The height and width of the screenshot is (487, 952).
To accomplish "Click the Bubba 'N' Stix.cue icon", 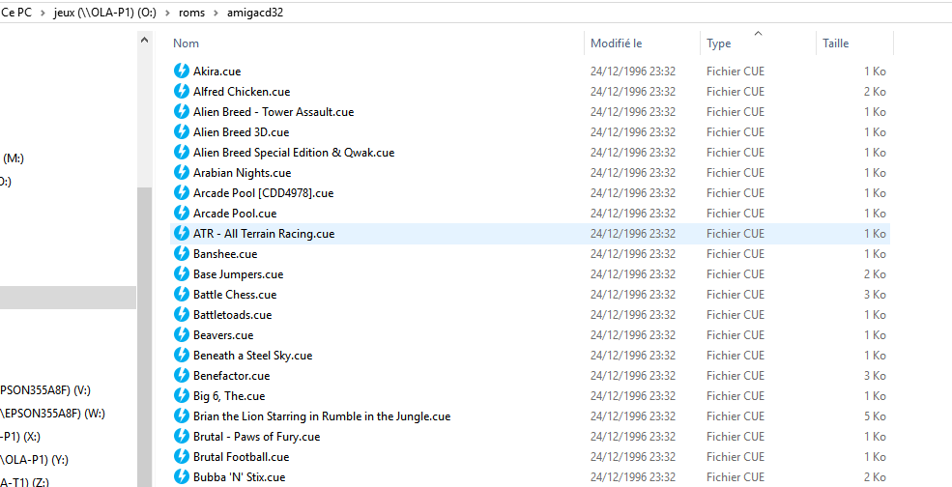I will point(181,476).
